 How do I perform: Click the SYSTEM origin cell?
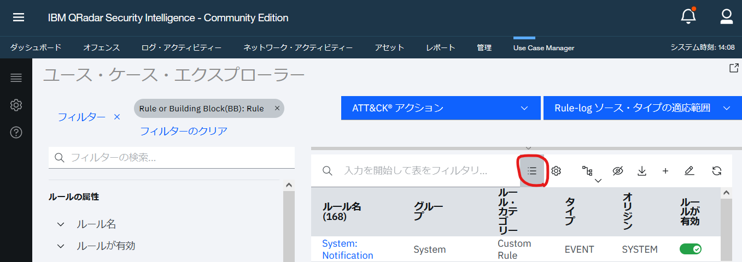click(640, 249)
